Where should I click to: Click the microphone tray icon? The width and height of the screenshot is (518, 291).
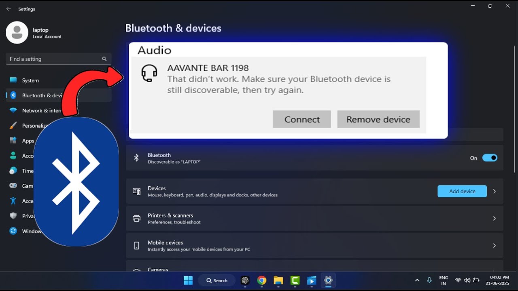(429, 280)
